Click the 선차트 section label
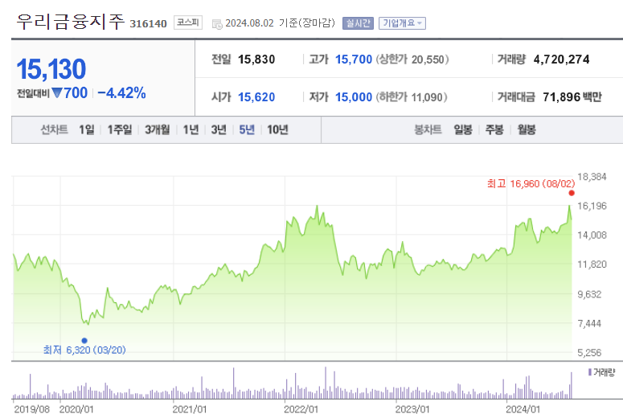This screenshot has width=623, height=418. click(54, 129)
